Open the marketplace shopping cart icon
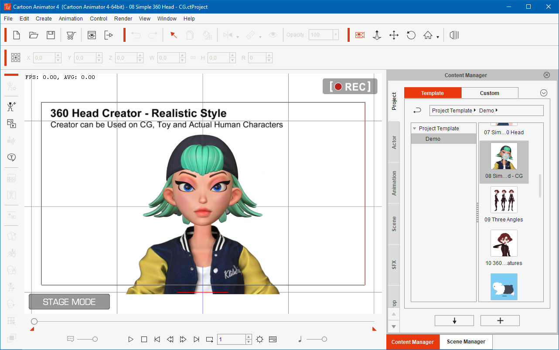The width and height of the screenshot is (559, 350). 71,35
